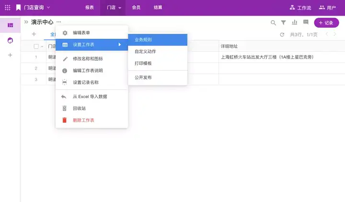
Task: Click the table icon beside 设置工作表
Action: click(x=65, y=45)
